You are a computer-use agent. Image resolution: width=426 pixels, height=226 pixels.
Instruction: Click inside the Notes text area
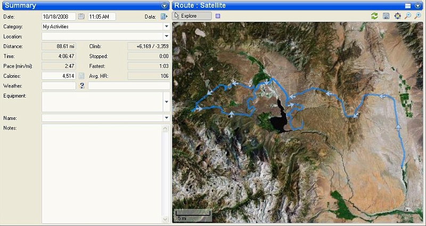102,174
